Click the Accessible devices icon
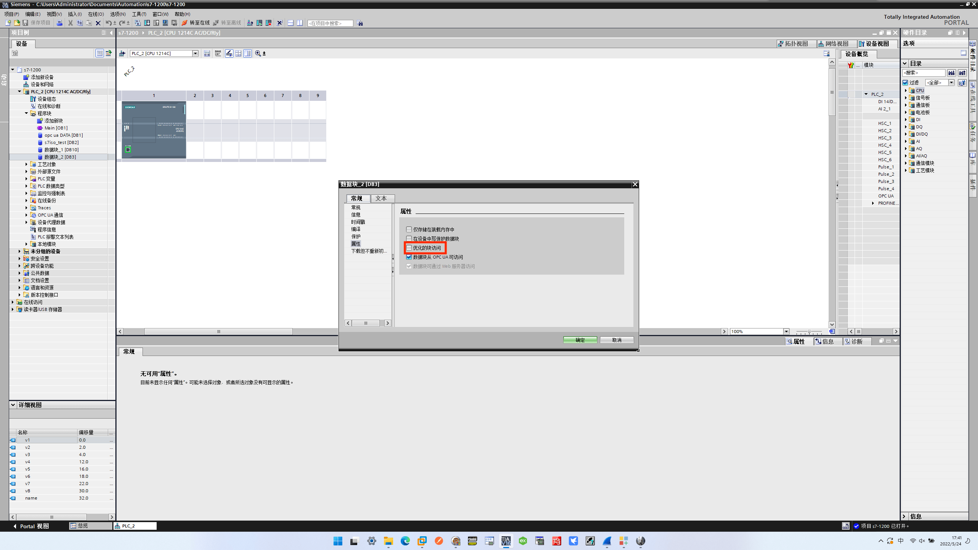978x550 pixels. pos(250,23)
